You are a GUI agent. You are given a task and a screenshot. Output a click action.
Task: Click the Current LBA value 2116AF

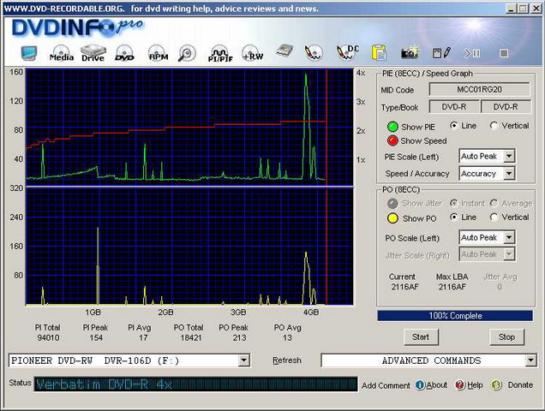tap(404, 287)
